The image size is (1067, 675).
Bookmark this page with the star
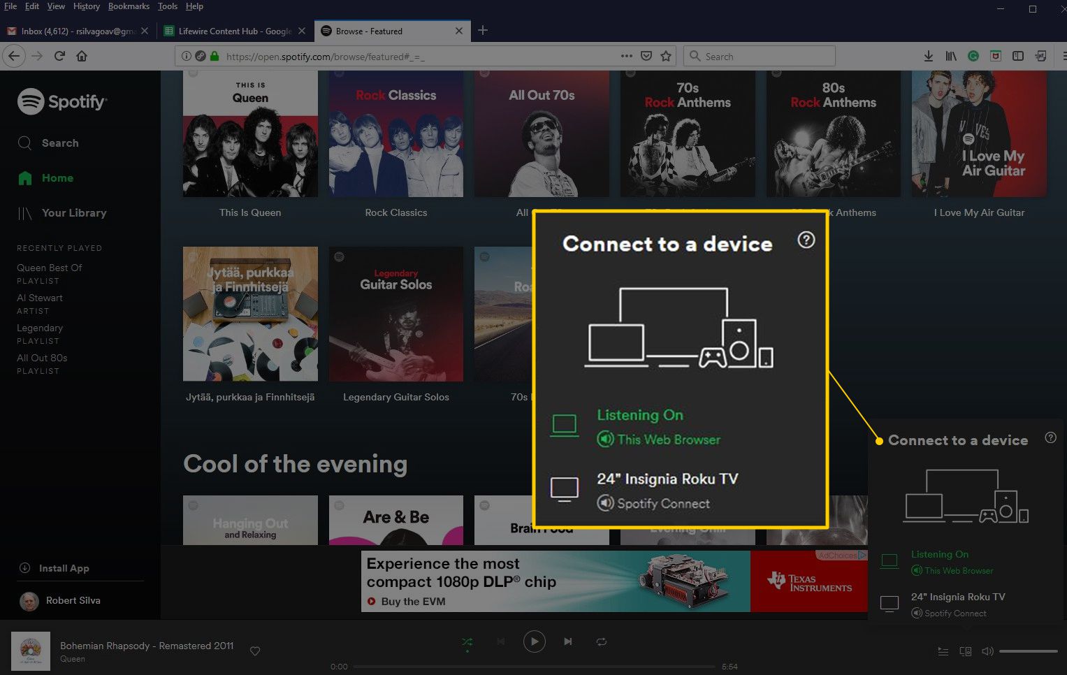[666, 56]
